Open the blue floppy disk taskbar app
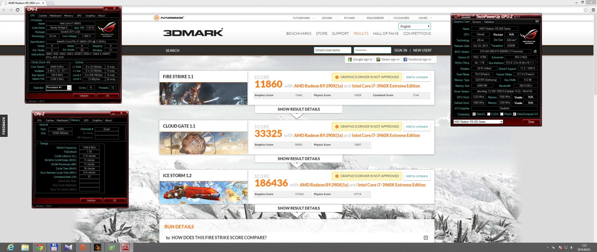Screen dimensions: 597x252 coord(54,247)
